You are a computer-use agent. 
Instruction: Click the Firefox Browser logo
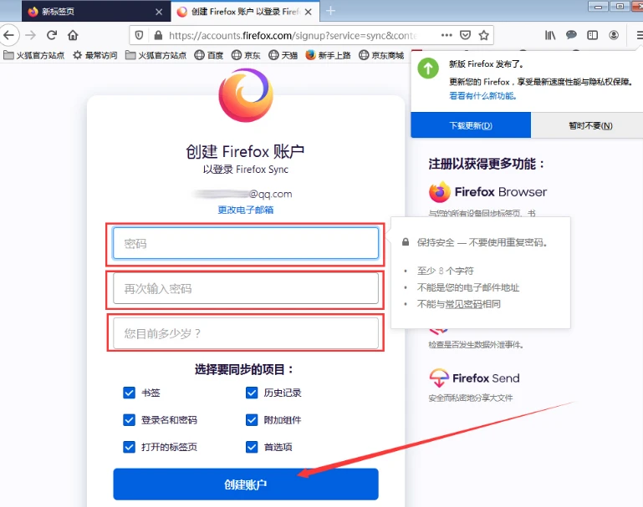(x=487, y=192)
